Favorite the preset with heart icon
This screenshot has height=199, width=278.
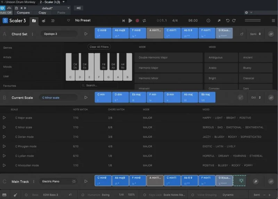coord(68,21)
